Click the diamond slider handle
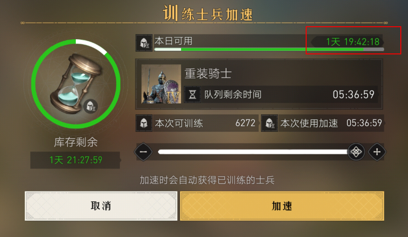Screen dimensions: 408x237 (x=356, y=152)
